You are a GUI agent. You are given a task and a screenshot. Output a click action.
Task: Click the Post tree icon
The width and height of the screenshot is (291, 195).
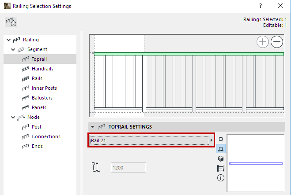[x=26, y=127]
